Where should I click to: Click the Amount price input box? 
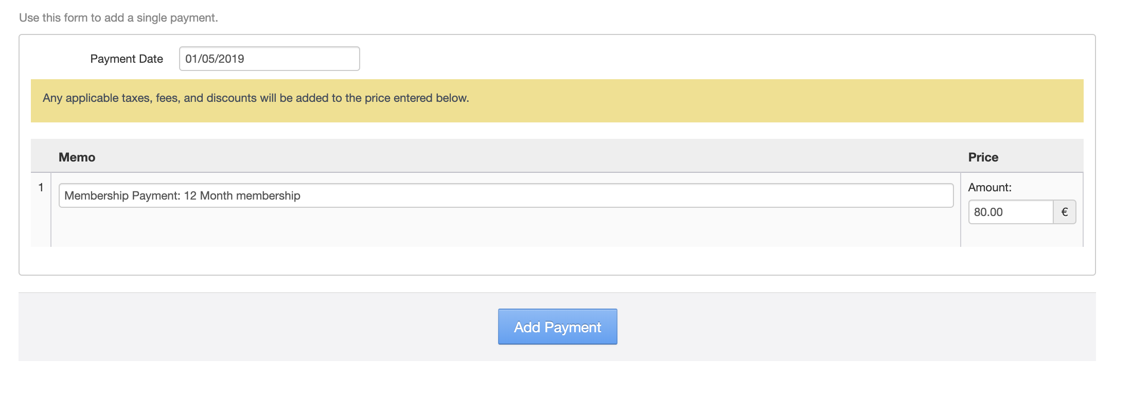click(1011, 212)
